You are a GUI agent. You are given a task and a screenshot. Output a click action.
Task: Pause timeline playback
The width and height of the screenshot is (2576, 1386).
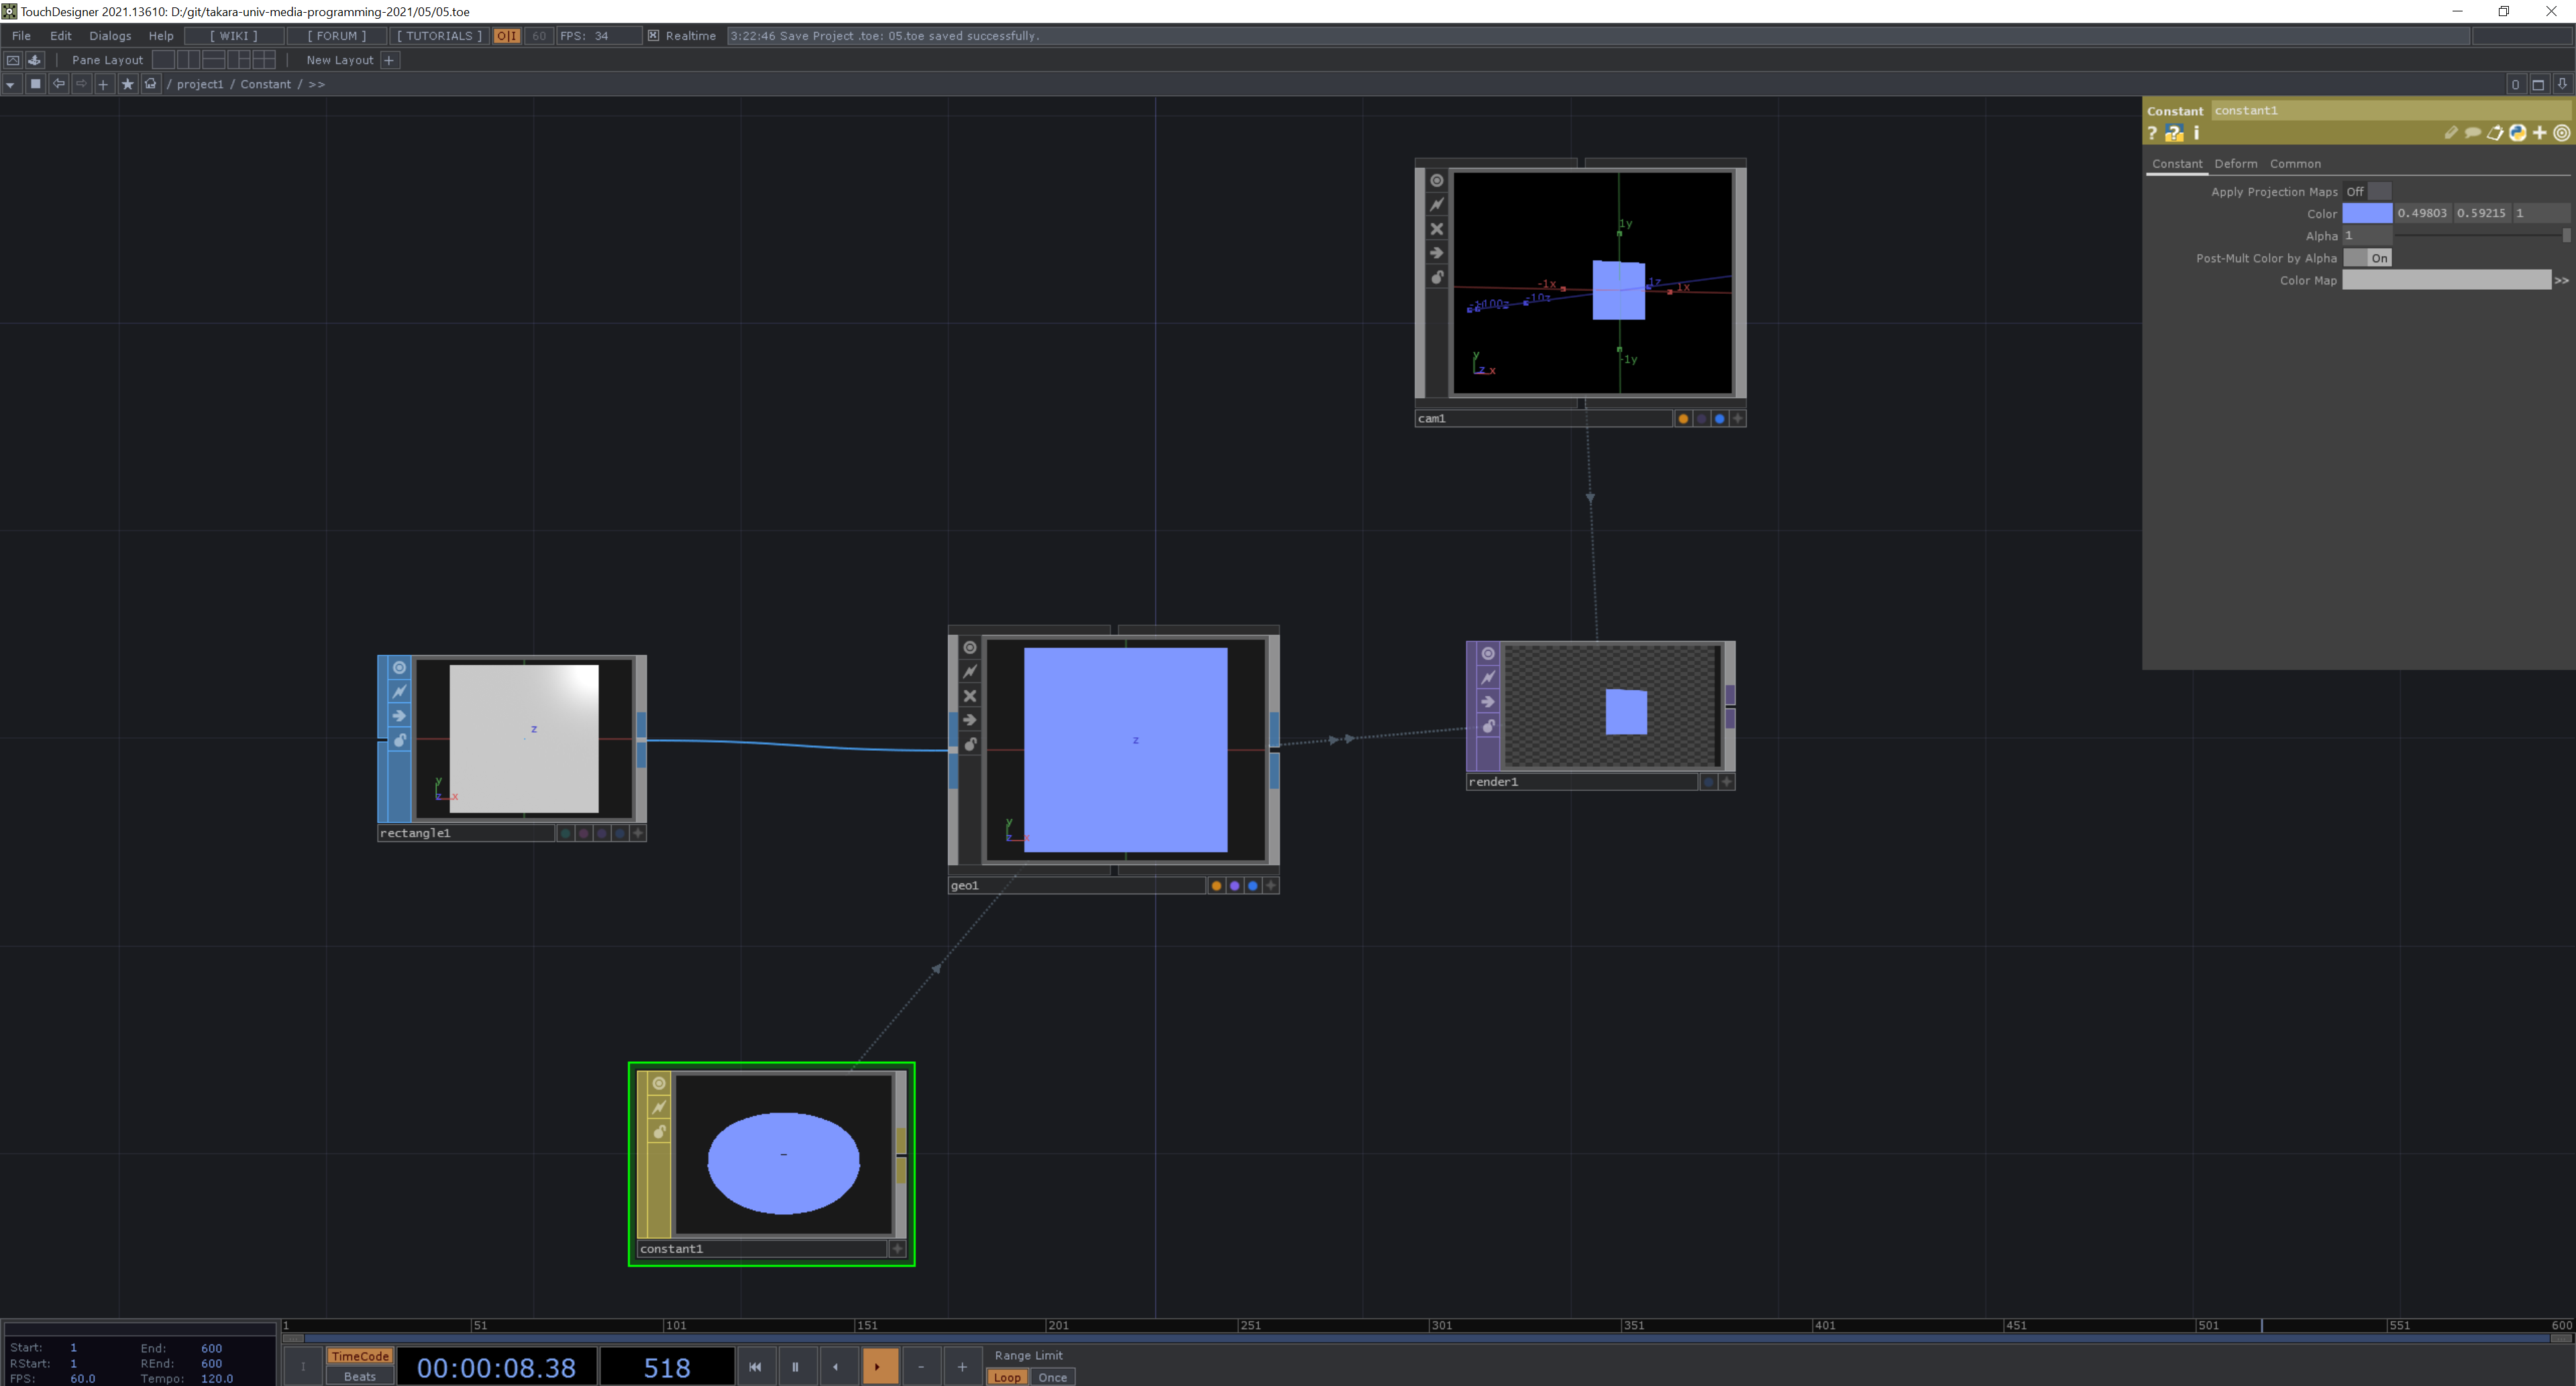(795, 1366)
